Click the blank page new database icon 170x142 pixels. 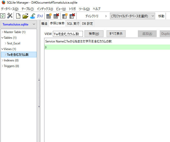(18, 16)
